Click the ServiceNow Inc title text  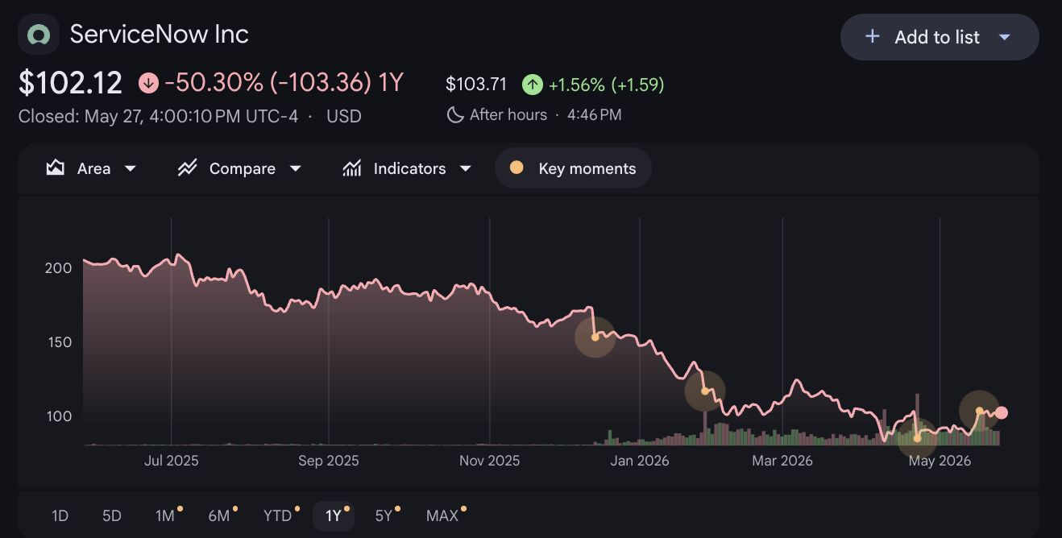click(x=160, y=34)
